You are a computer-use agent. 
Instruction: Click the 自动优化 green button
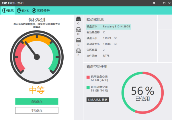click(x=37, y=101)
